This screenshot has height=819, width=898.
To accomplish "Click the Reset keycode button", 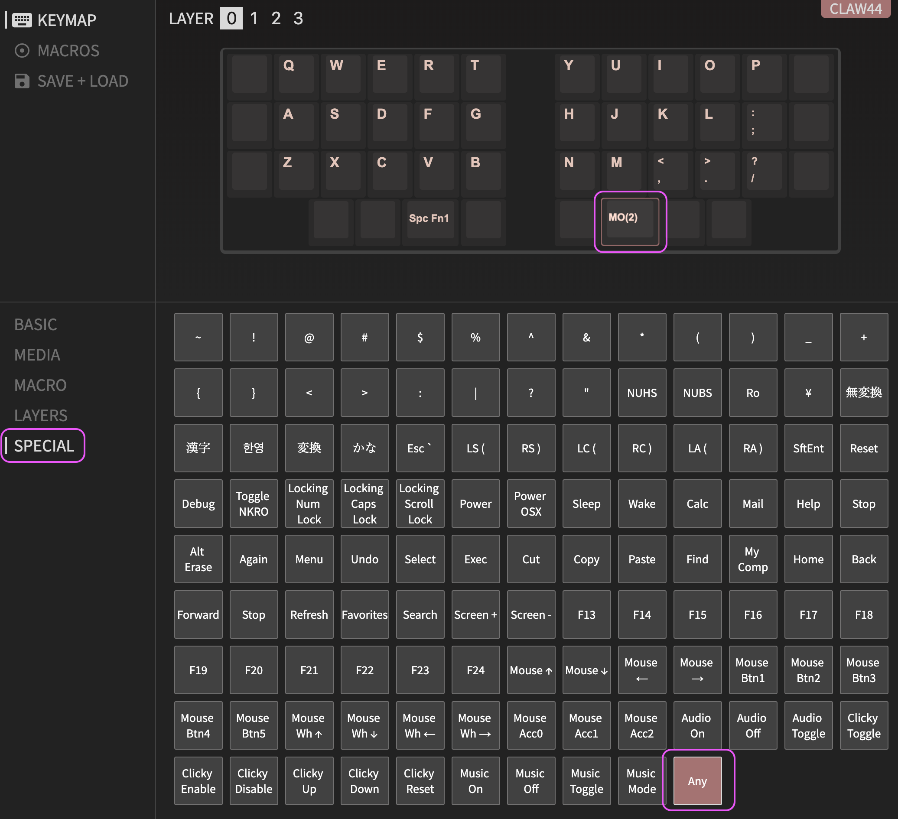I will 863,448.
